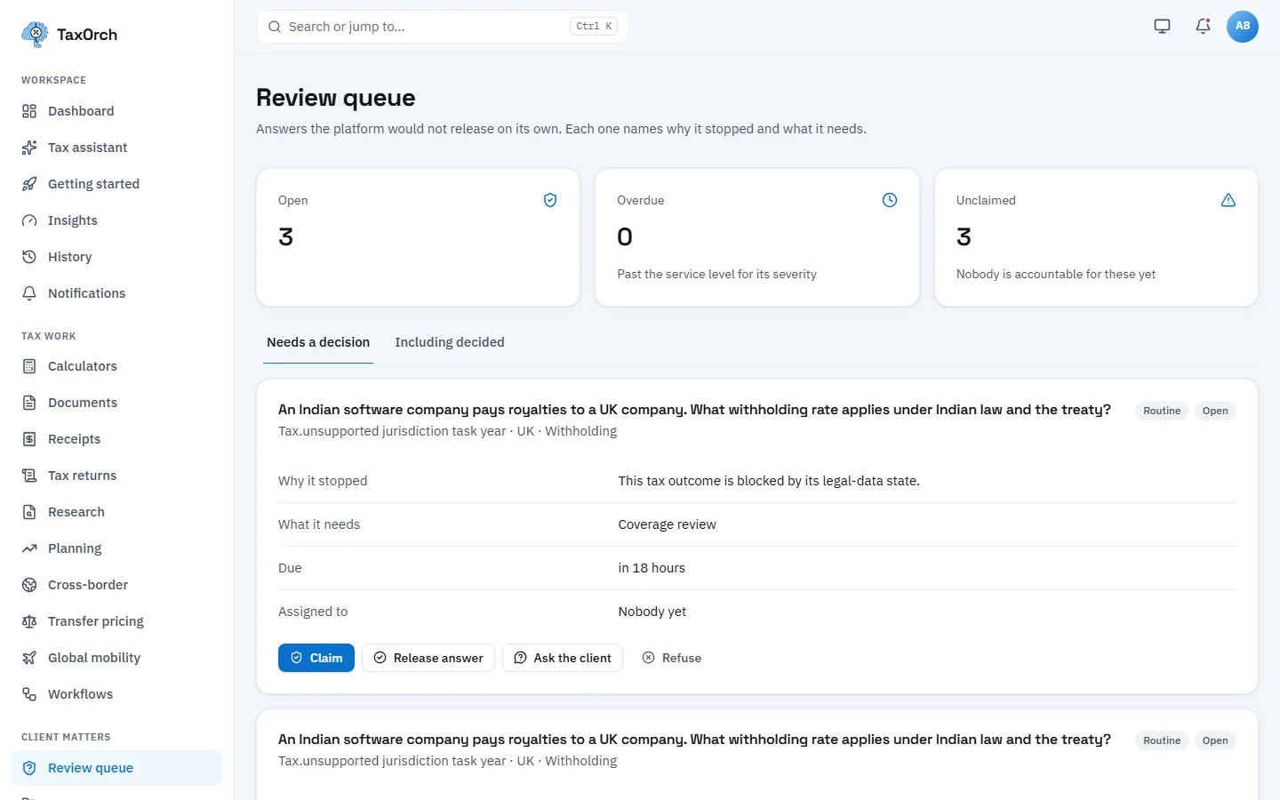The width and height of the screenshot is (1280, 800).
Task: Click Ask the client button
Action: (x=563, y=658)
